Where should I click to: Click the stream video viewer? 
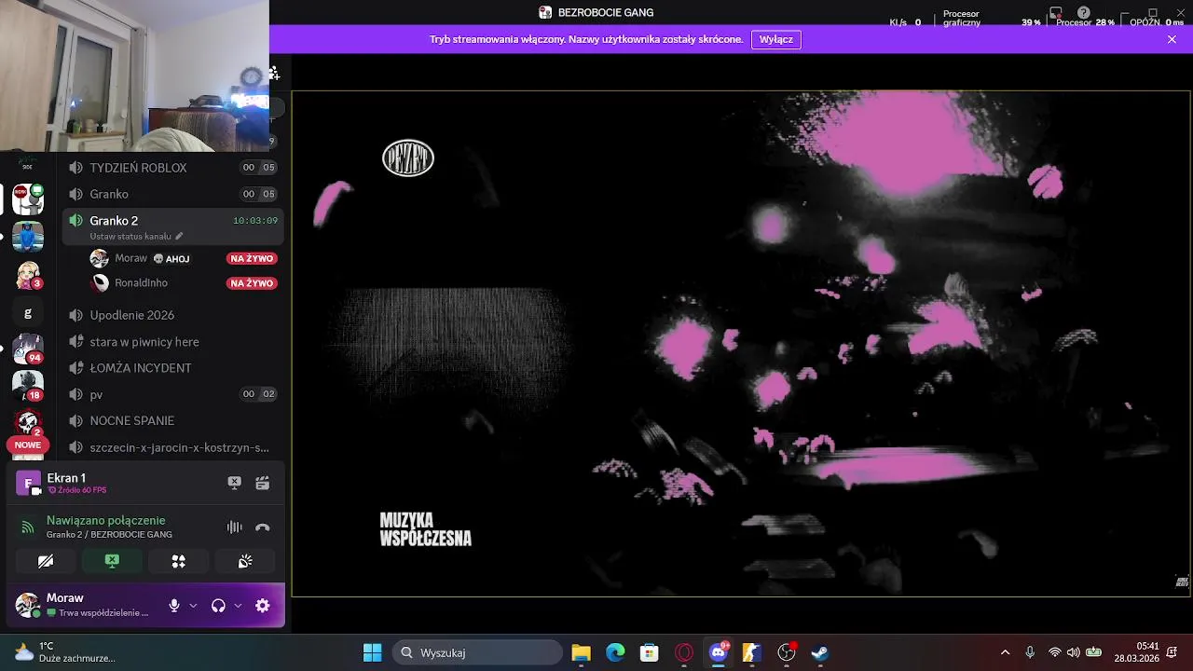tap(741, 343)
